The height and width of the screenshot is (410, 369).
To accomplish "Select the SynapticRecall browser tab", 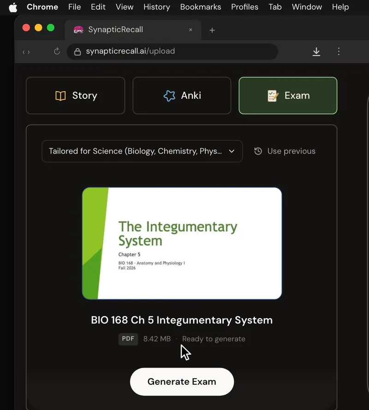I will pos(133,30).
